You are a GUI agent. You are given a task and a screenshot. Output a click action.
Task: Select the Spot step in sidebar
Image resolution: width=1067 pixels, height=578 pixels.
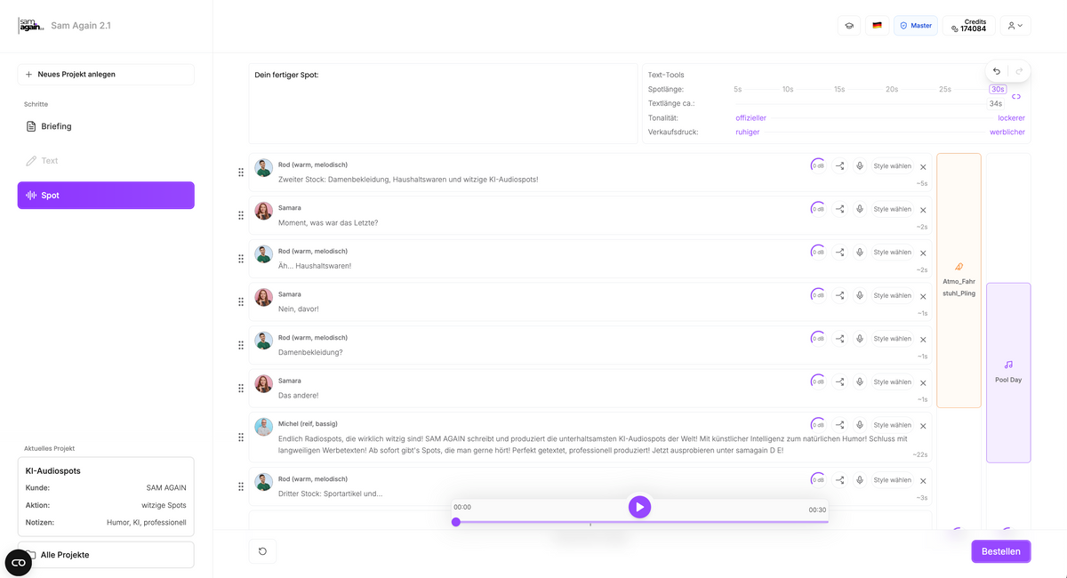[x=106, y=196]
